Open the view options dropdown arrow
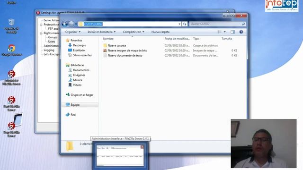The width and height of the screenshot is (303, 170). click(224, 32)
